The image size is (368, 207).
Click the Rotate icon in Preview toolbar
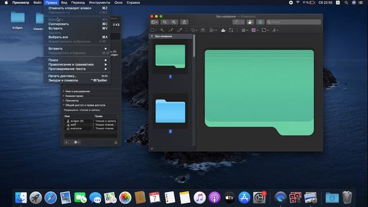(x=250, y=22)
